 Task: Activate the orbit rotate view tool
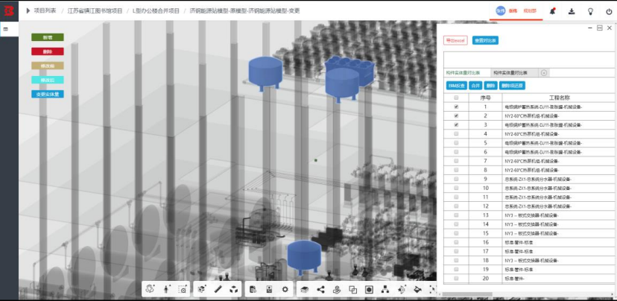pyautogui.click(x=150, y=289)
